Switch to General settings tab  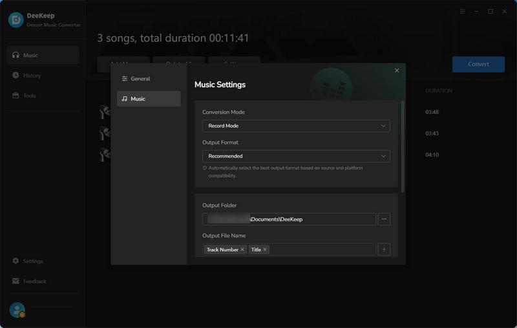[149, 78]
